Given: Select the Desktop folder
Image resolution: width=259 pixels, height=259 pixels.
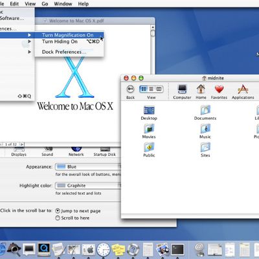Looking at the screenshot, I should coord(149,113).
